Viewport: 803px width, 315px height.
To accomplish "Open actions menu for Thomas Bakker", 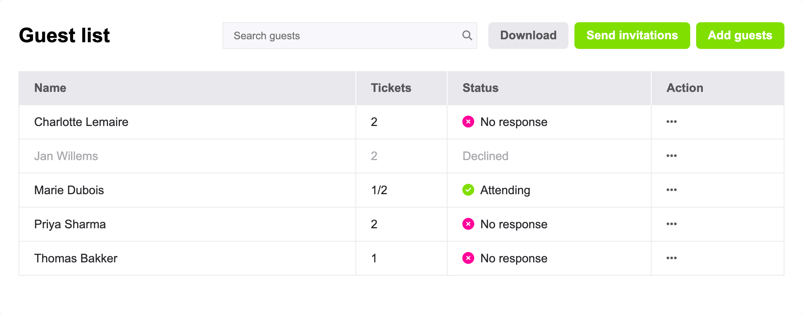I will click(671, 258).
